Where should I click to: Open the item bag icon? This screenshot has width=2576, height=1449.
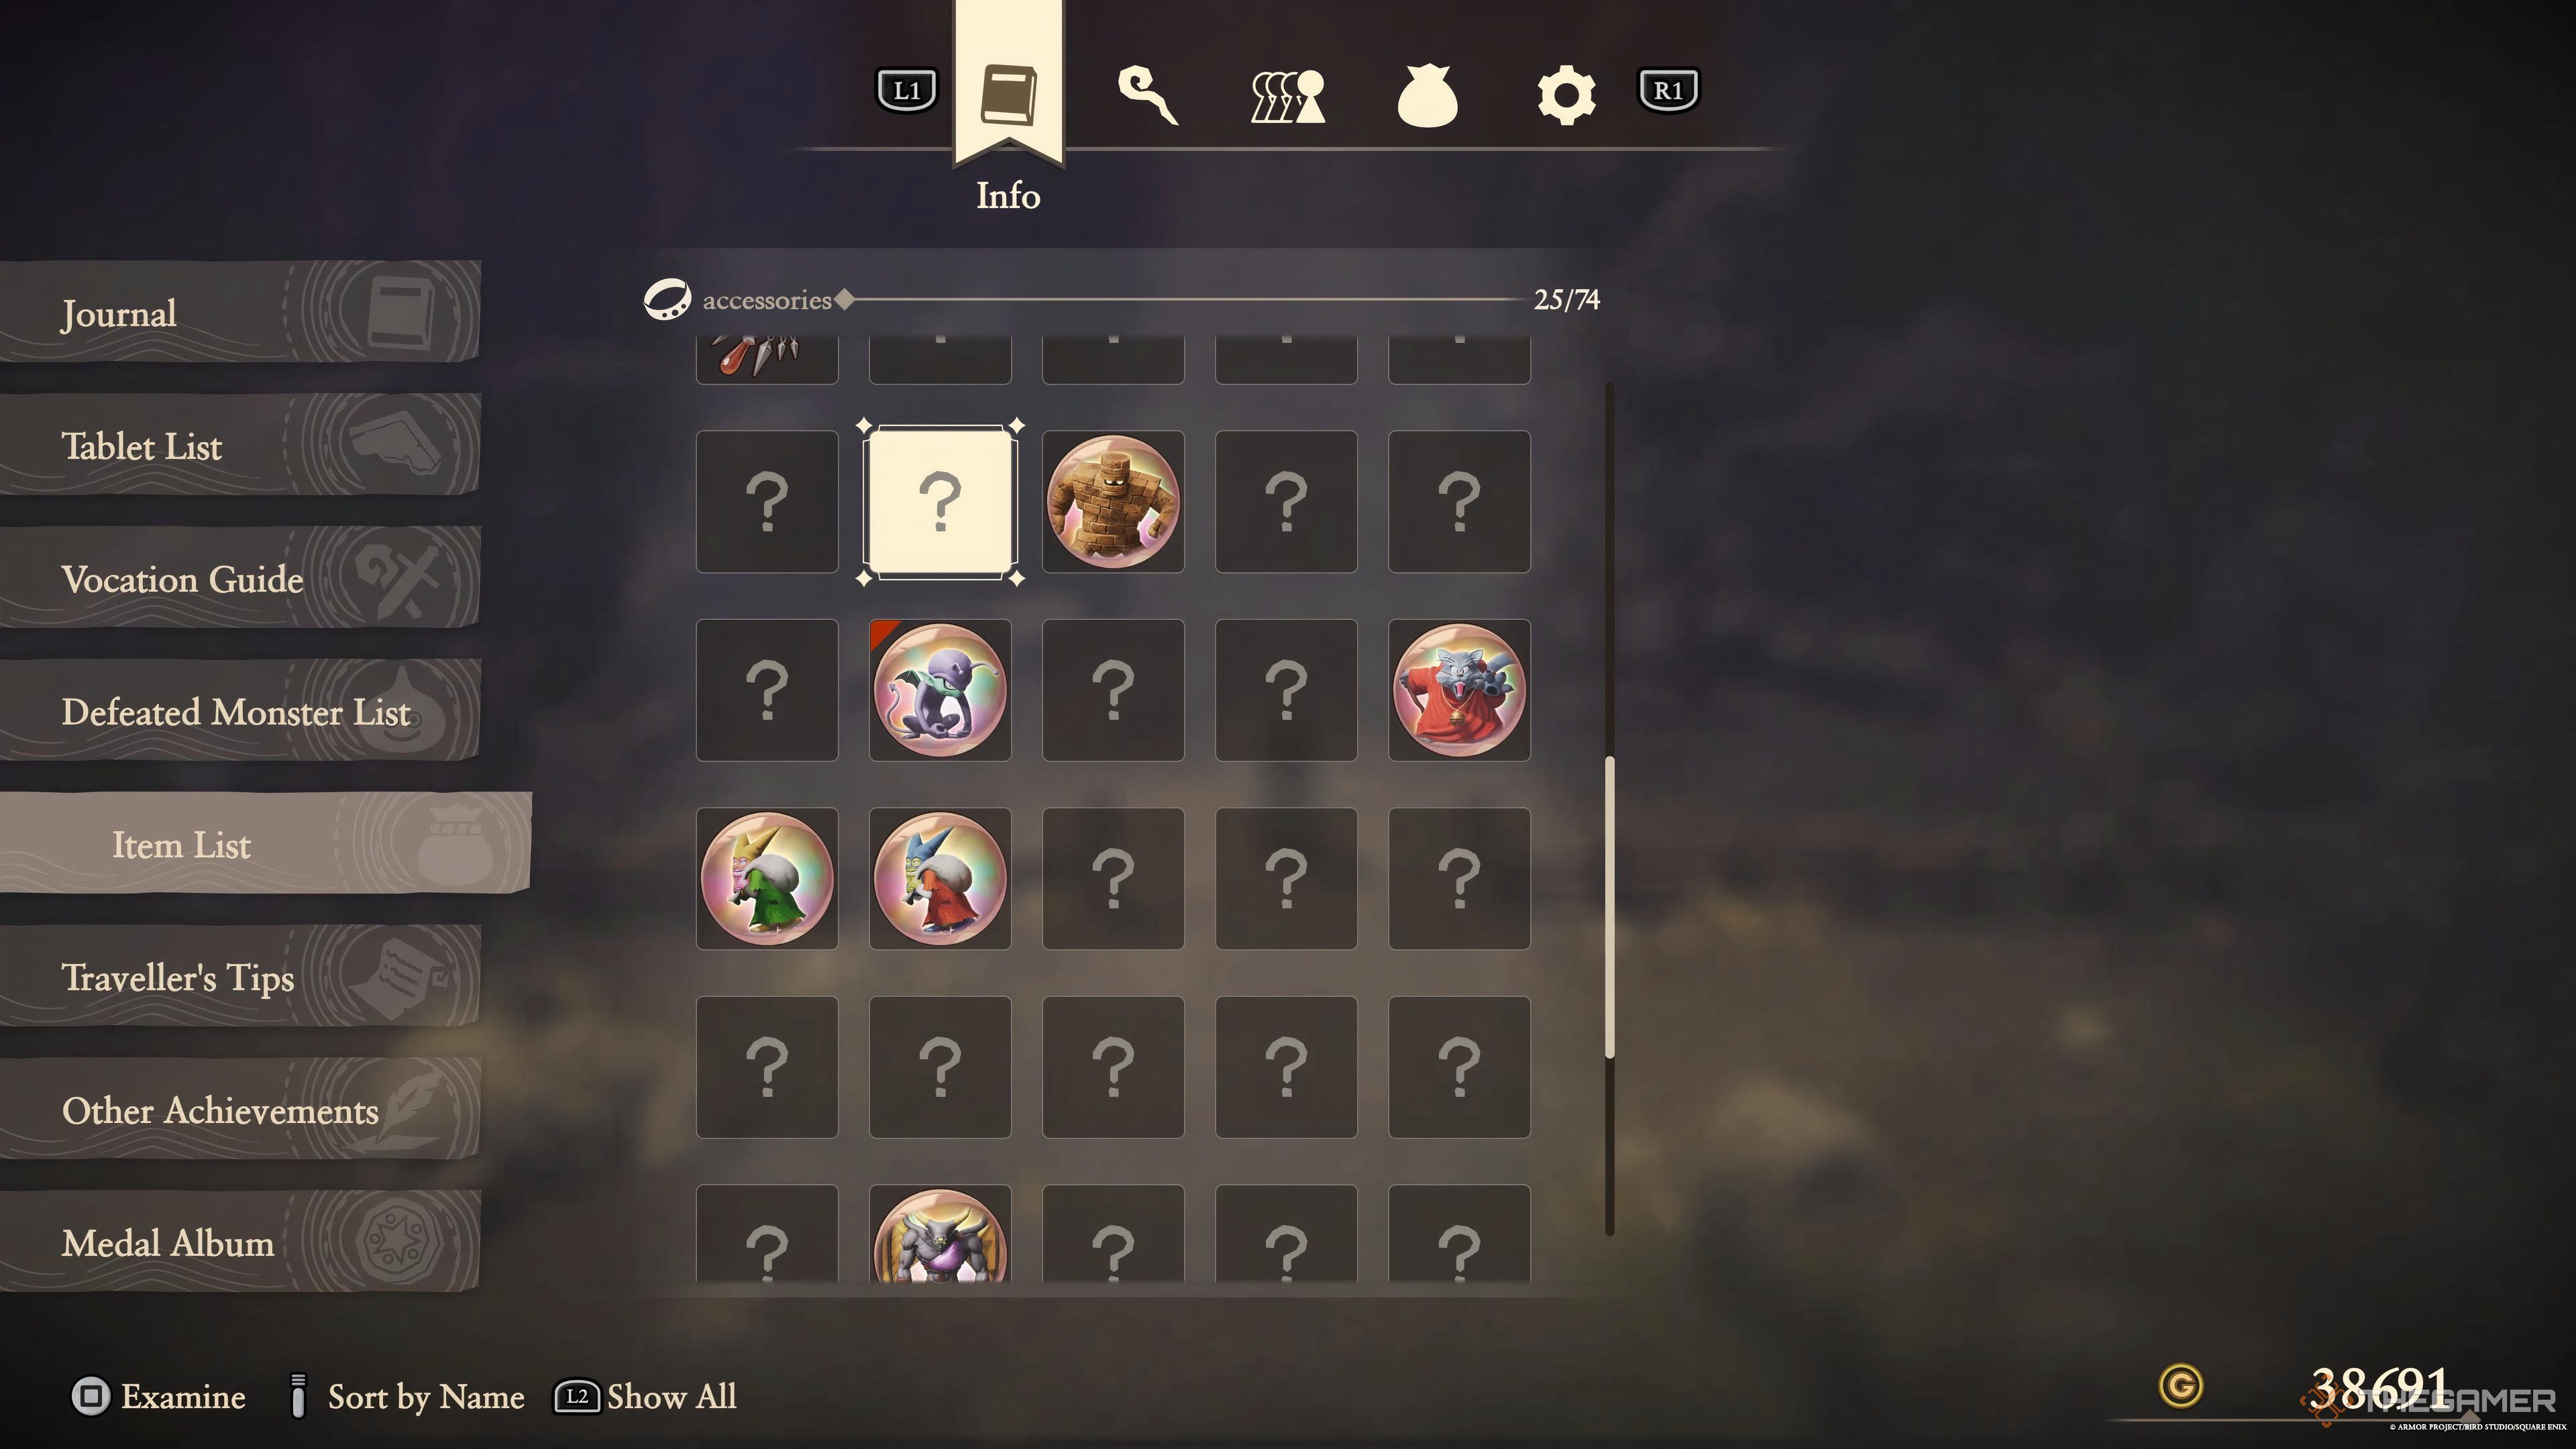[x=1426, y=95]
